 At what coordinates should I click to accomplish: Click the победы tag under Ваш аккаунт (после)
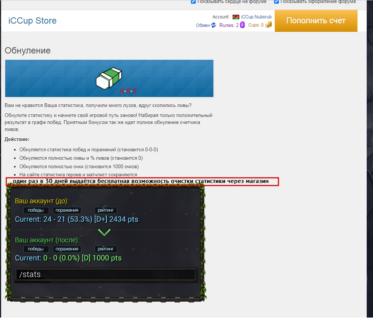pos(36,249)
